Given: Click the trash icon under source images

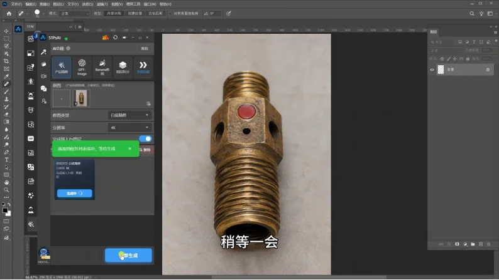Looking at the screenshot, I should [x=148, y=104].
